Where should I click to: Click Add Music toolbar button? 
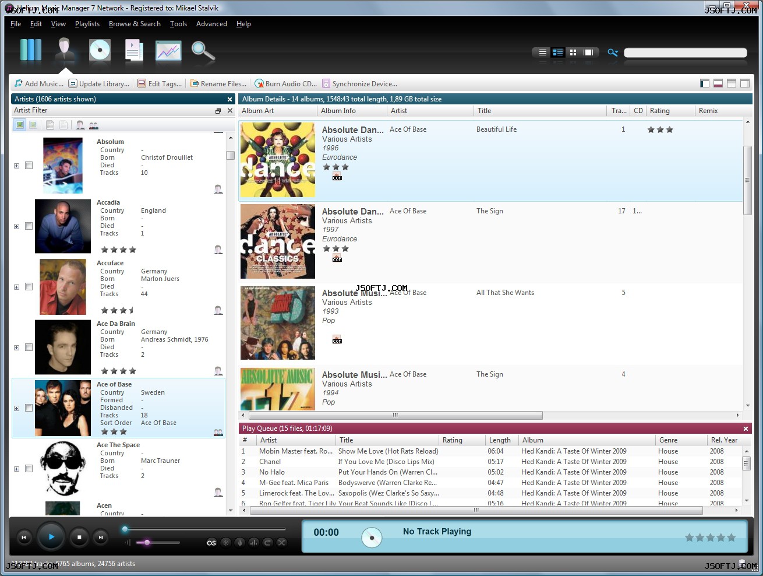[39, 83]
